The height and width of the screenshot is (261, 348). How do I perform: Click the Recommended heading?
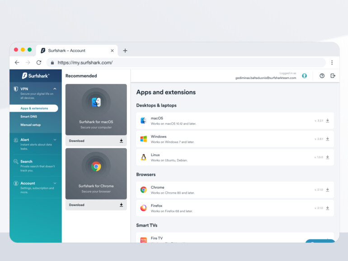point(81,76)
